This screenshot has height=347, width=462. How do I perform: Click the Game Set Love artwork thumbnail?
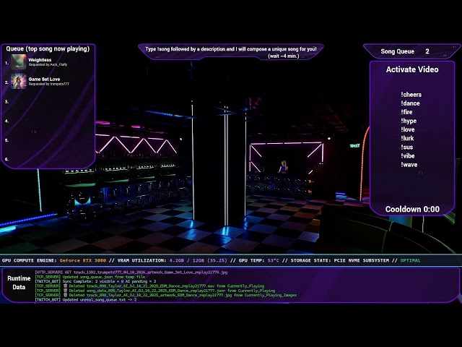[x=19, y=81]
